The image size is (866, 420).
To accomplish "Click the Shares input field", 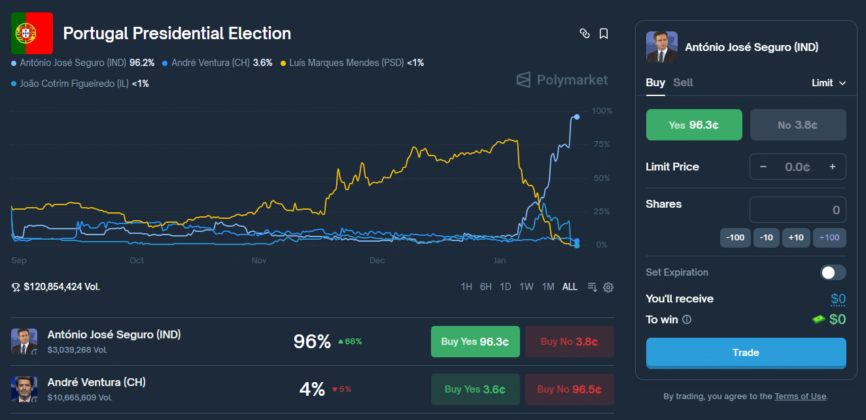I will click(x=798, y=210).
